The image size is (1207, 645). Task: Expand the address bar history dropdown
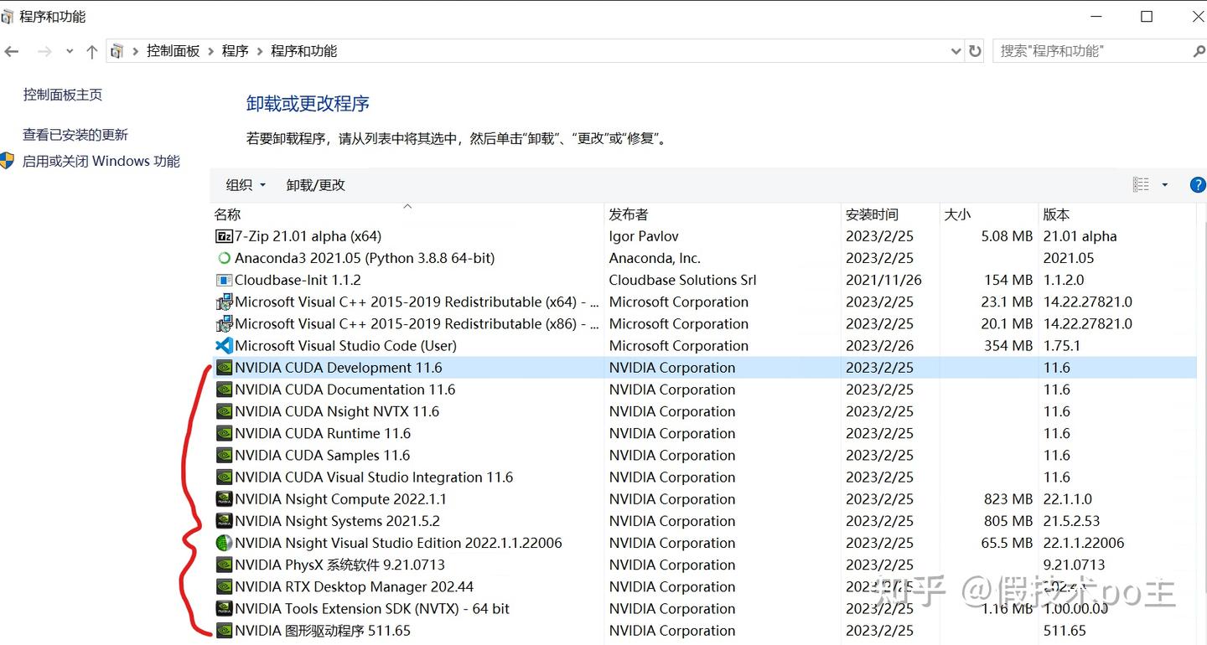coord(956,51)
